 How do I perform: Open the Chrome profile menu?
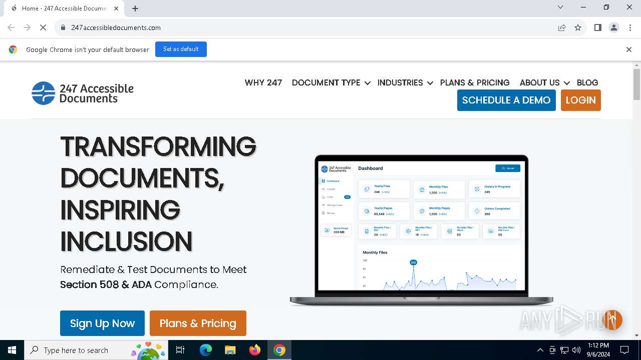pos(614,27)
